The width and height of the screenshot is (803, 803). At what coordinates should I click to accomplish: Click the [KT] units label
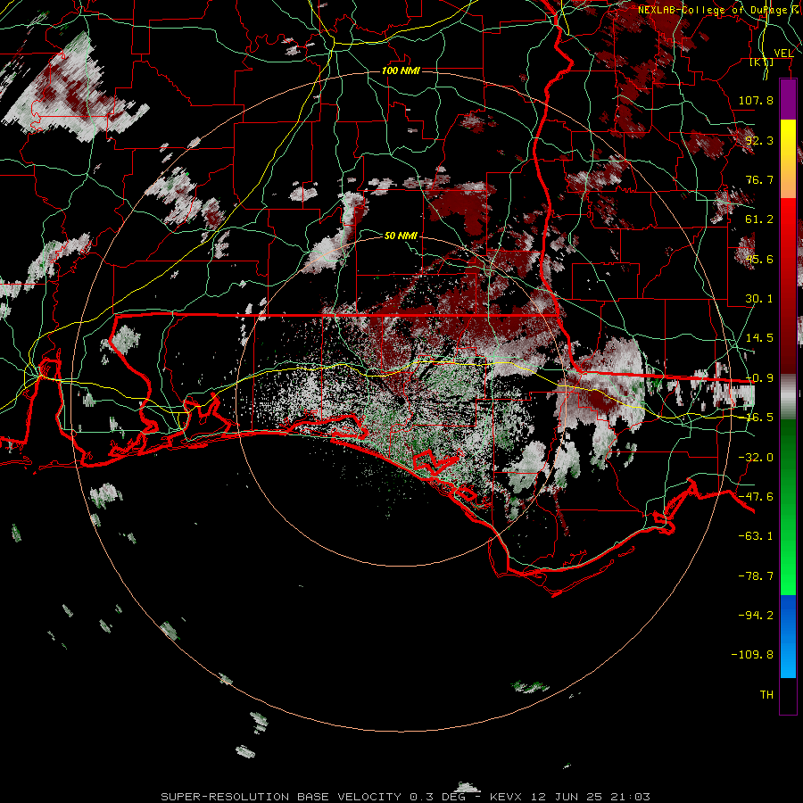pyautogui.click(x=762, y=62)
